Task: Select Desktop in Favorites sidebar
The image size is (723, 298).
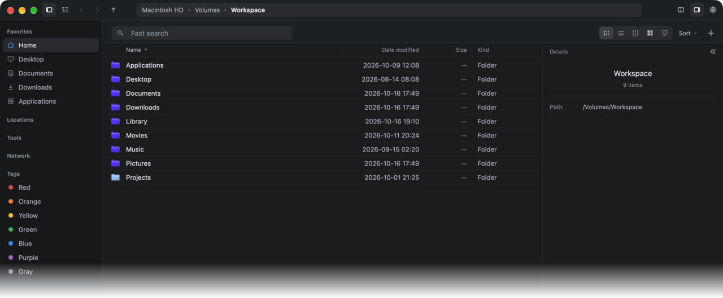Action: (51, 59)
